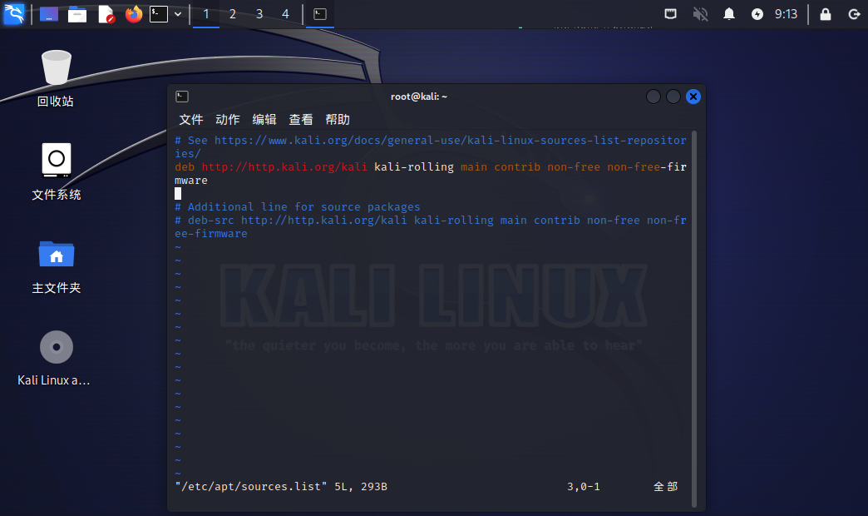This screenshot has width=868, height=516.
Task: Select the 回收站 trash desktop icon
Action: [x=56, y=78]
